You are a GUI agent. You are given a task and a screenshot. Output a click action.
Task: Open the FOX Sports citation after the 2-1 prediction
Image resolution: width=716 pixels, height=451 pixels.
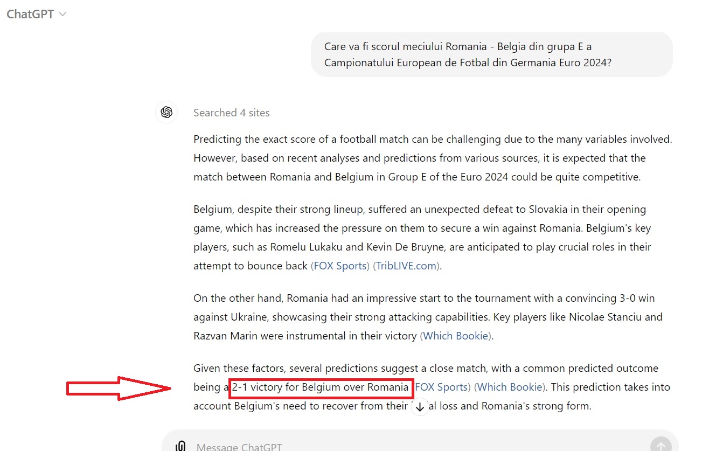point(443,387)
